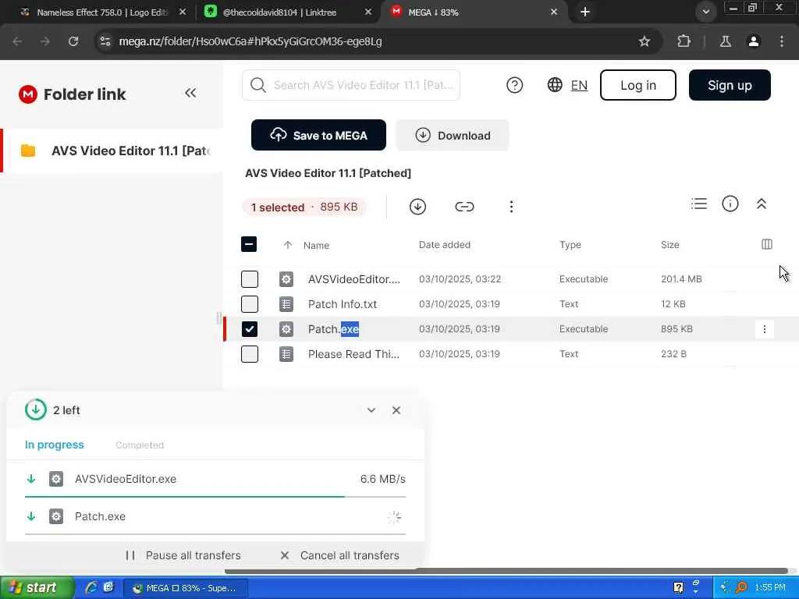Click the Sign up button
This screenshot has width=799, height=599.
tap(730, 85)
